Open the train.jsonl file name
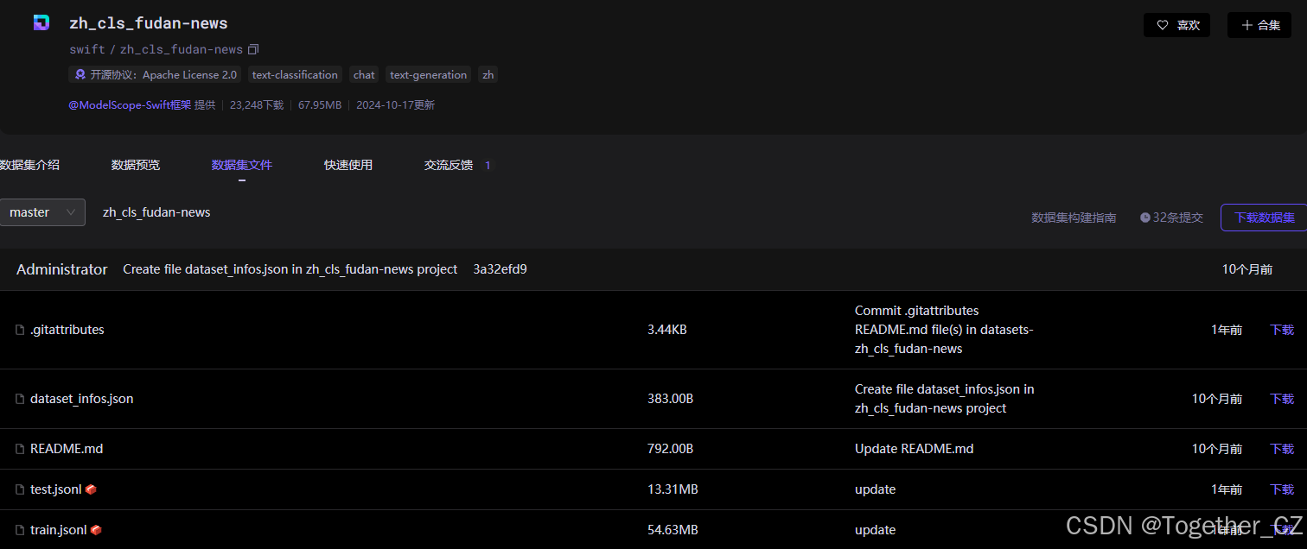The image size is (1307, 549). (x=59, y=530)
